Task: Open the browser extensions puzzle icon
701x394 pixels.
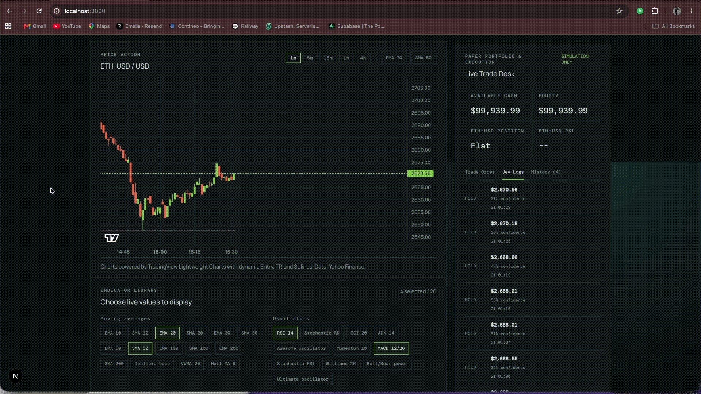Action: click(655, 11)
